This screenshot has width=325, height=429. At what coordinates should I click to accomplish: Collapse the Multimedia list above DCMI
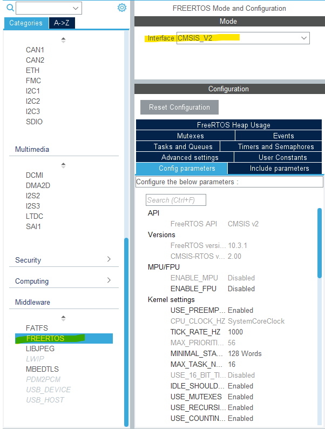(63, 165)
